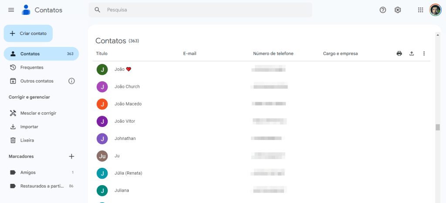Open the account profile picture
The height and width of the screenshot is (203, 446).
click(x=435, y=10)
